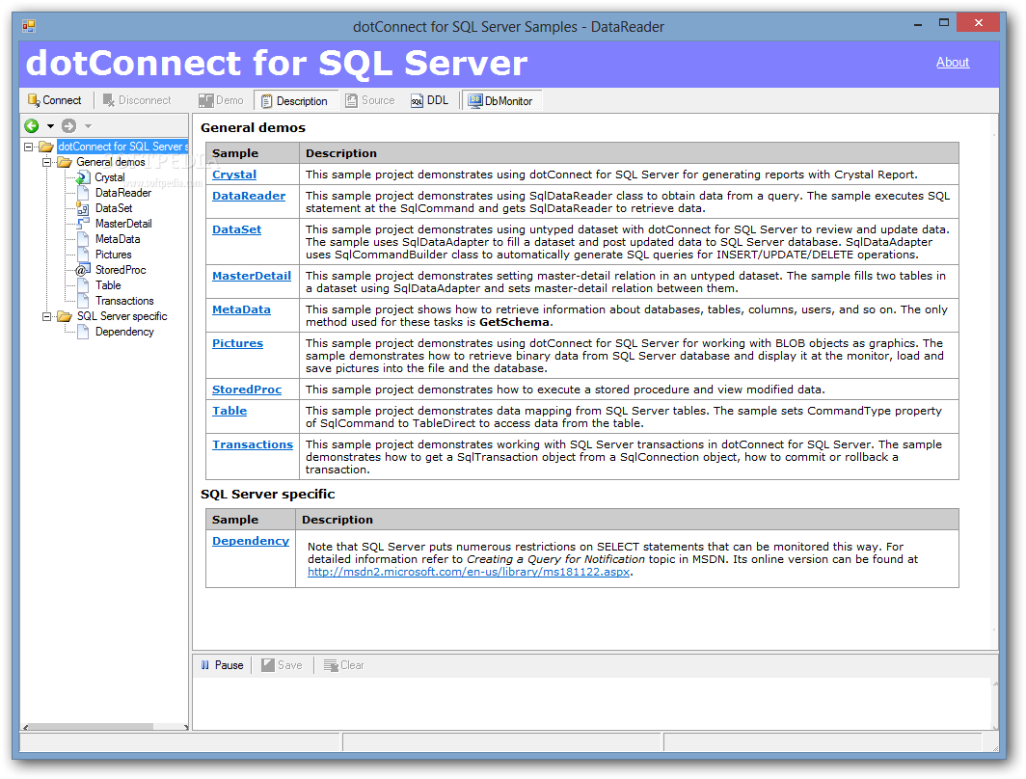Switch to the Description tab

pyautogui.click(x=294, y=100)
